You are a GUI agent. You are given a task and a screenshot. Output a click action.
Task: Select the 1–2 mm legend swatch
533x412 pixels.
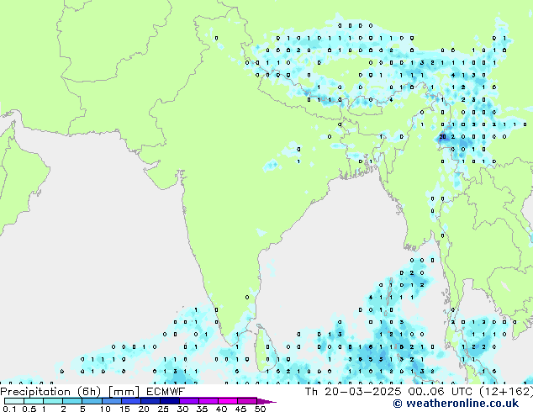[x=53, y=401]
